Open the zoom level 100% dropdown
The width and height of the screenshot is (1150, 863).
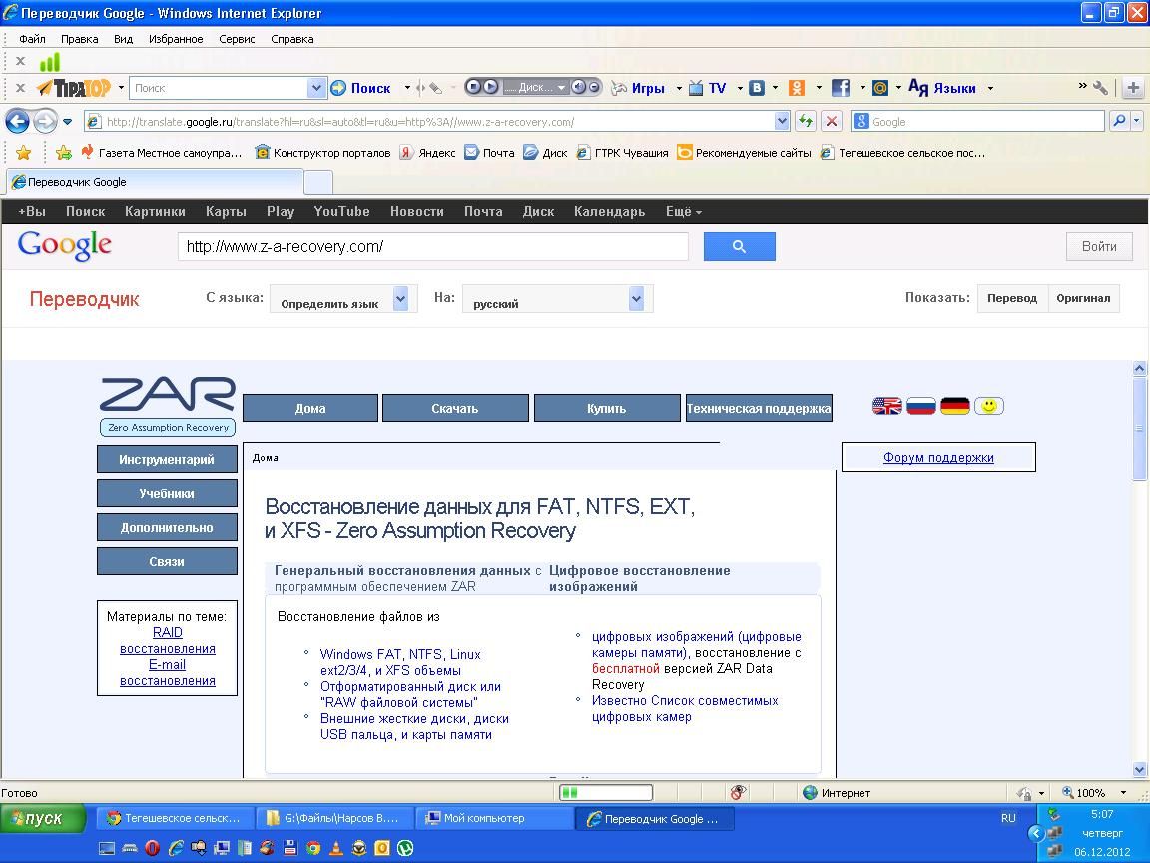(x=1123, y=792)
